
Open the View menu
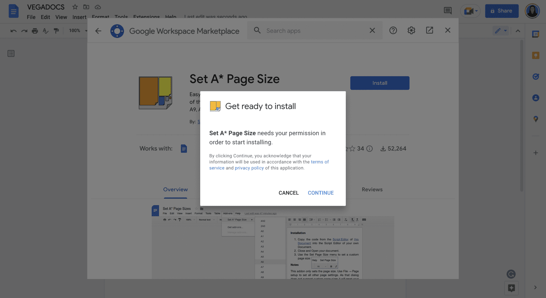pos(61,17)
